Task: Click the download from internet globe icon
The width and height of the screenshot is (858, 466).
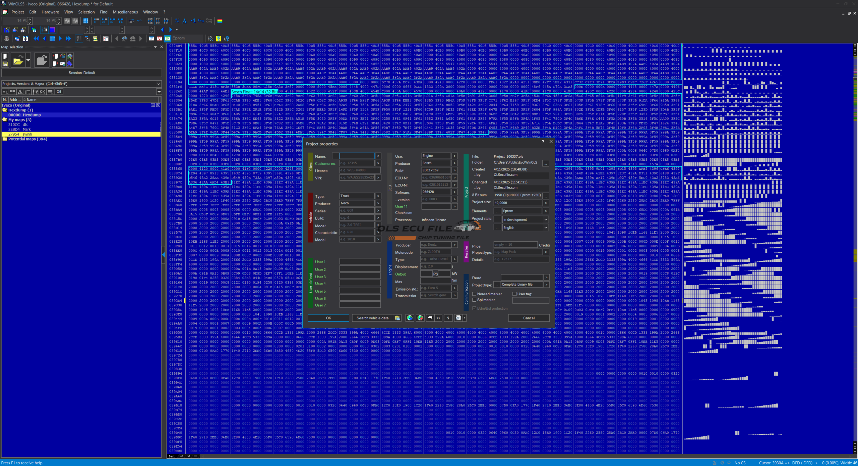Action: tap(410, 318)
